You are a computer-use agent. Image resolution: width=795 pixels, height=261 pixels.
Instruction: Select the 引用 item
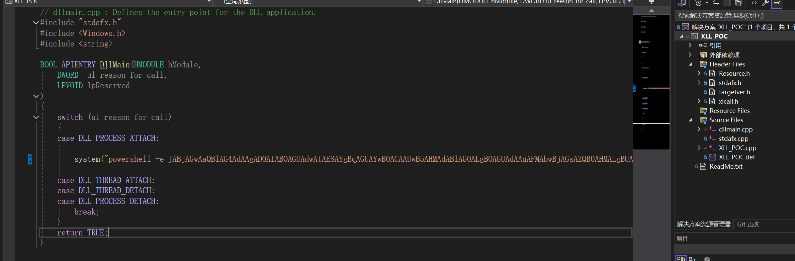pos(715,45)
